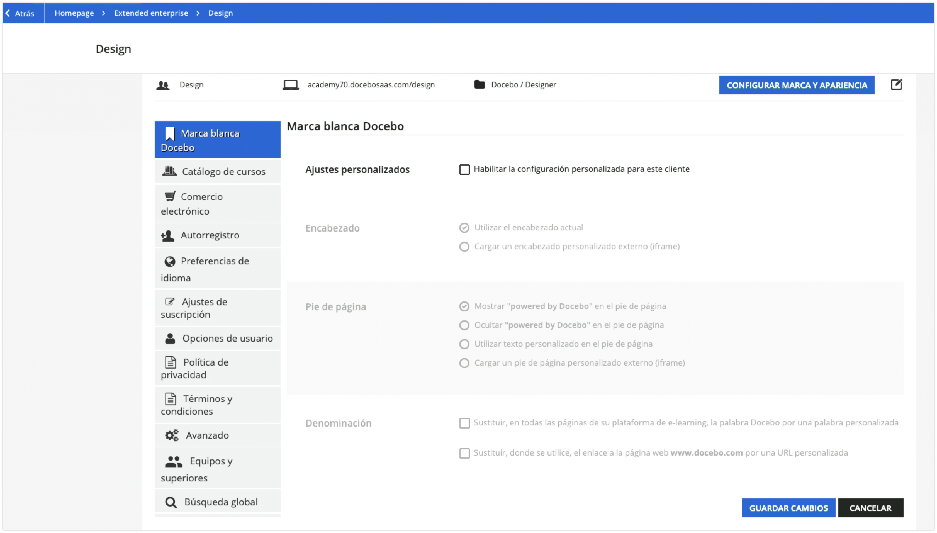
Task: Click the Cancelar button
Action: click(x=870, y=508)
